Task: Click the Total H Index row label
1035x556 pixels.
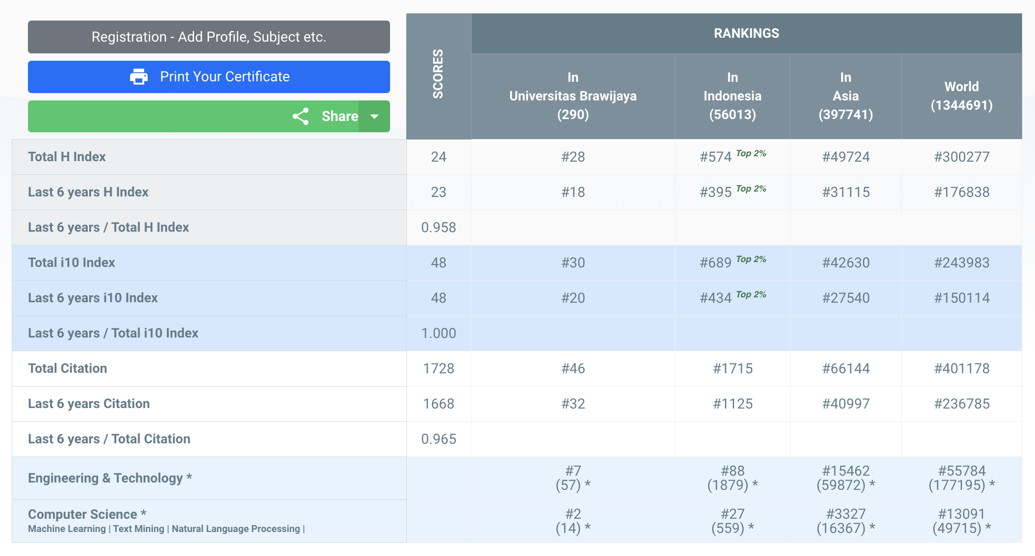Action: pyautogui.click(x=67, y=157)
